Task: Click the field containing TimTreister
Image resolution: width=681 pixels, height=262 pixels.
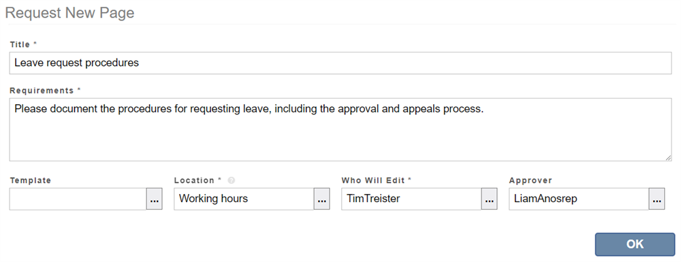Action: click(411, 199)
